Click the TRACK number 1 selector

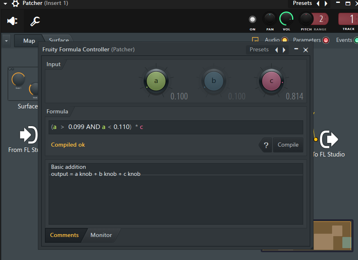[x=348, y=19]
